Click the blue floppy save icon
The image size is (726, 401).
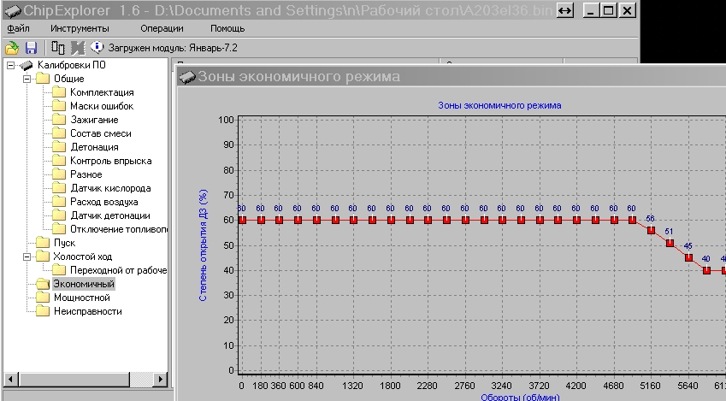tap(31, 48)
